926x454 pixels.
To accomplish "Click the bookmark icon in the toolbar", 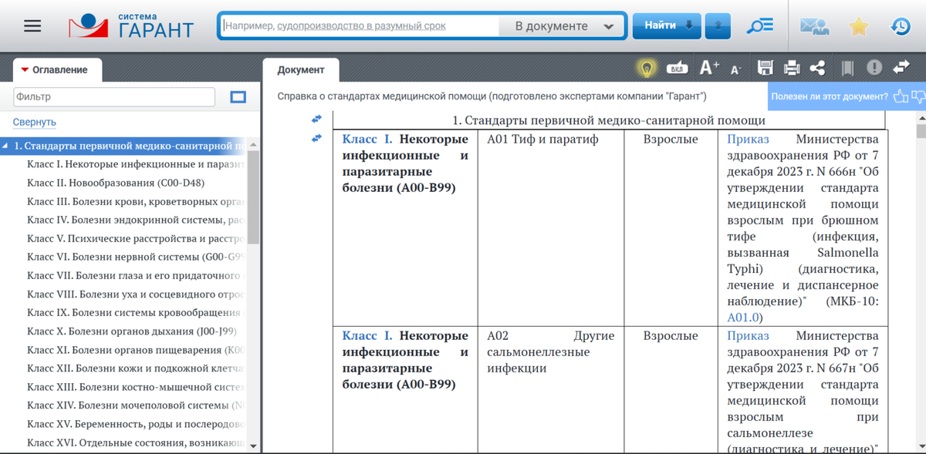I will tap(847, 68).
